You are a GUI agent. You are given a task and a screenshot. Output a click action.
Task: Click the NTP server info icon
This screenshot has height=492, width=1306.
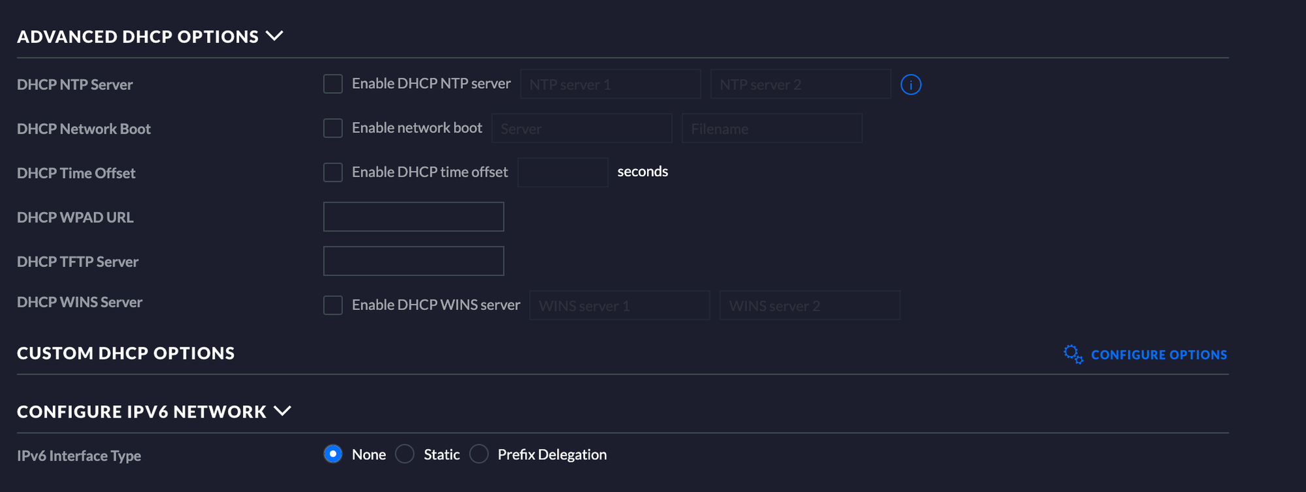click(x=910, y=84)
